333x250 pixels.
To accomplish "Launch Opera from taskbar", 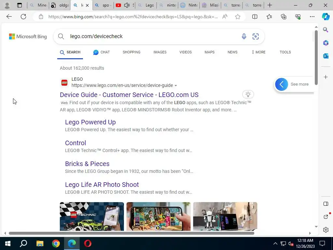I will point(88,243).
